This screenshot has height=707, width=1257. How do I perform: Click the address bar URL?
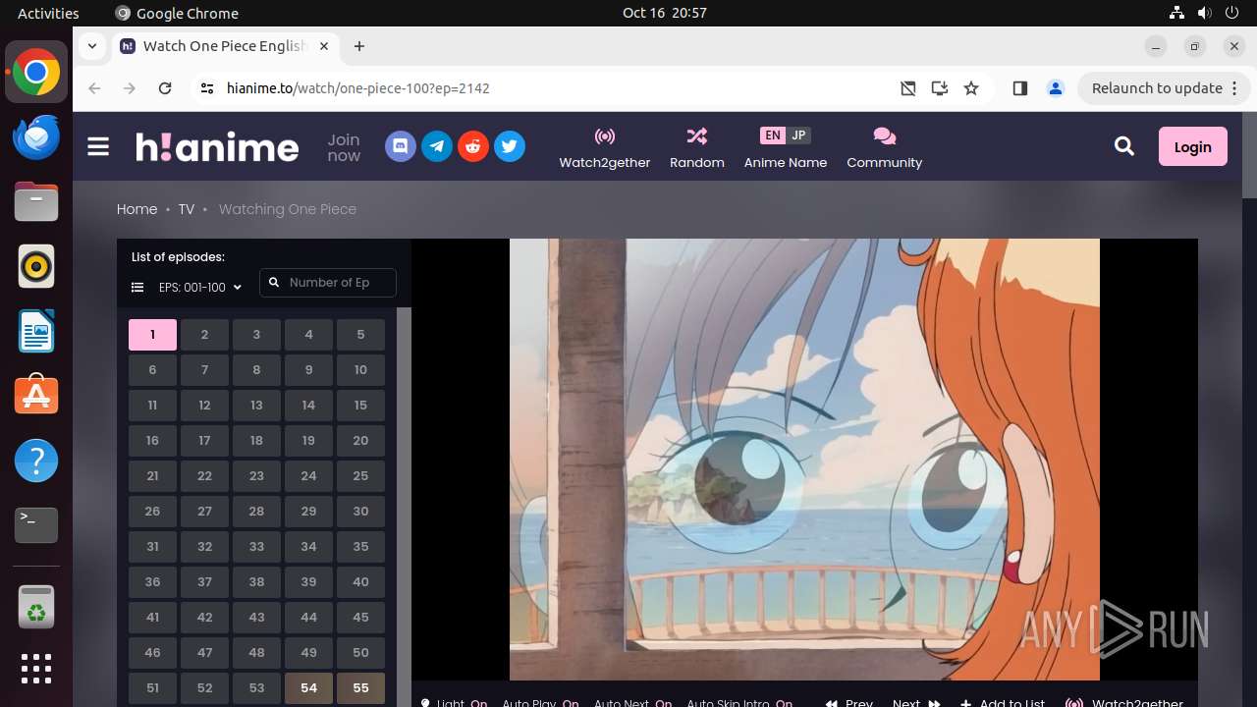click(x=357, y=88)
